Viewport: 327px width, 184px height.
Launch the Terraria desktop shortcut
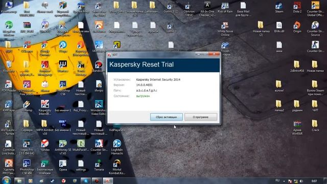click(x=99, y=165)
